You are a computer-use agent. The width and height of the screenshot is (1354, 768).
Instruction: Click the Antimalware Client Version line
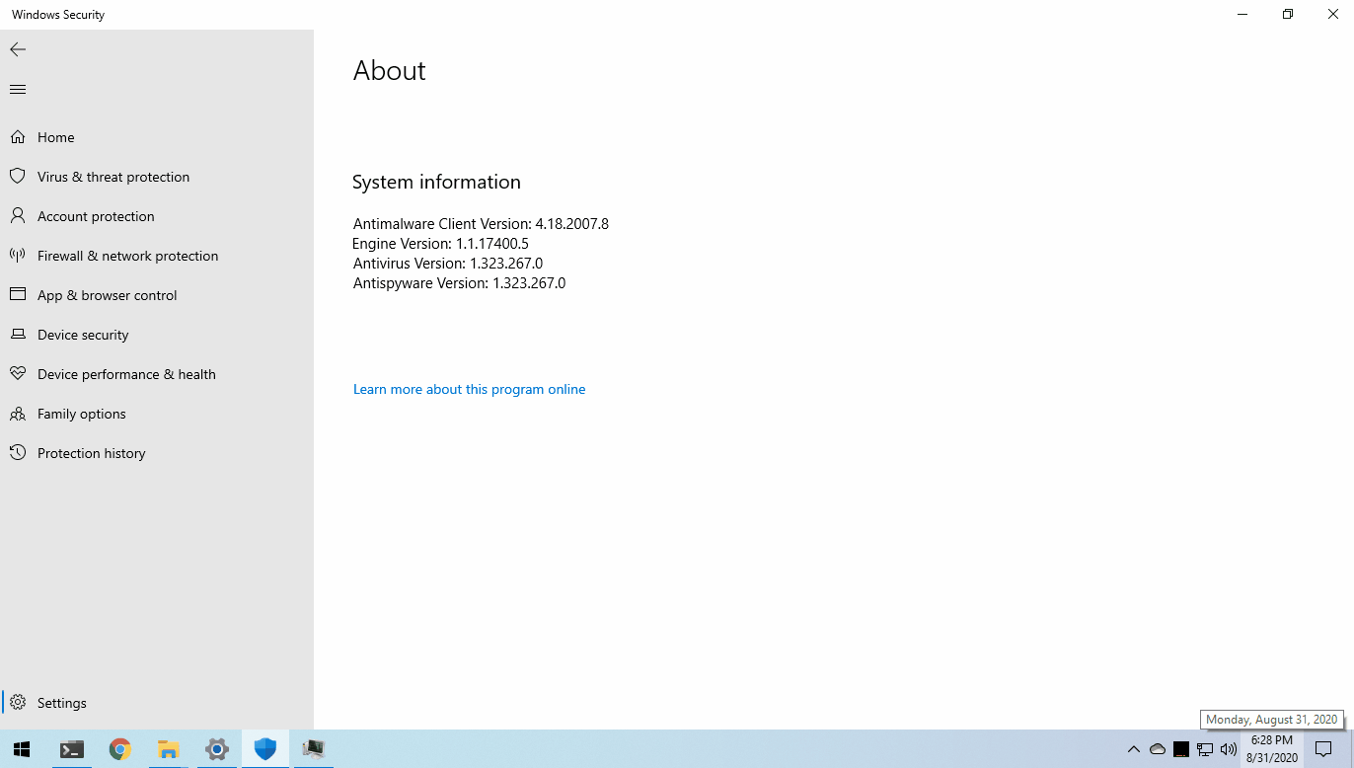(x=481, y=224)
